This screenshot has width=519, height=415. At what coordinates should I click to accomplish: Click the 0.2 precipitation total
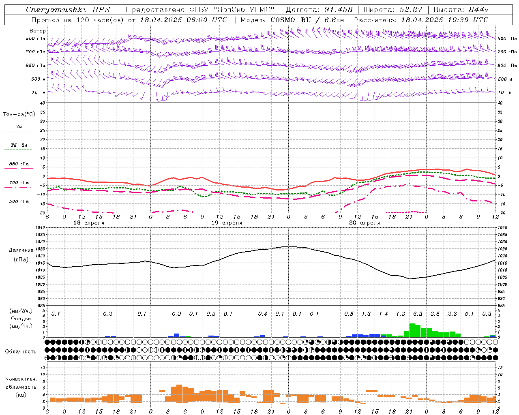coord(107,314)
